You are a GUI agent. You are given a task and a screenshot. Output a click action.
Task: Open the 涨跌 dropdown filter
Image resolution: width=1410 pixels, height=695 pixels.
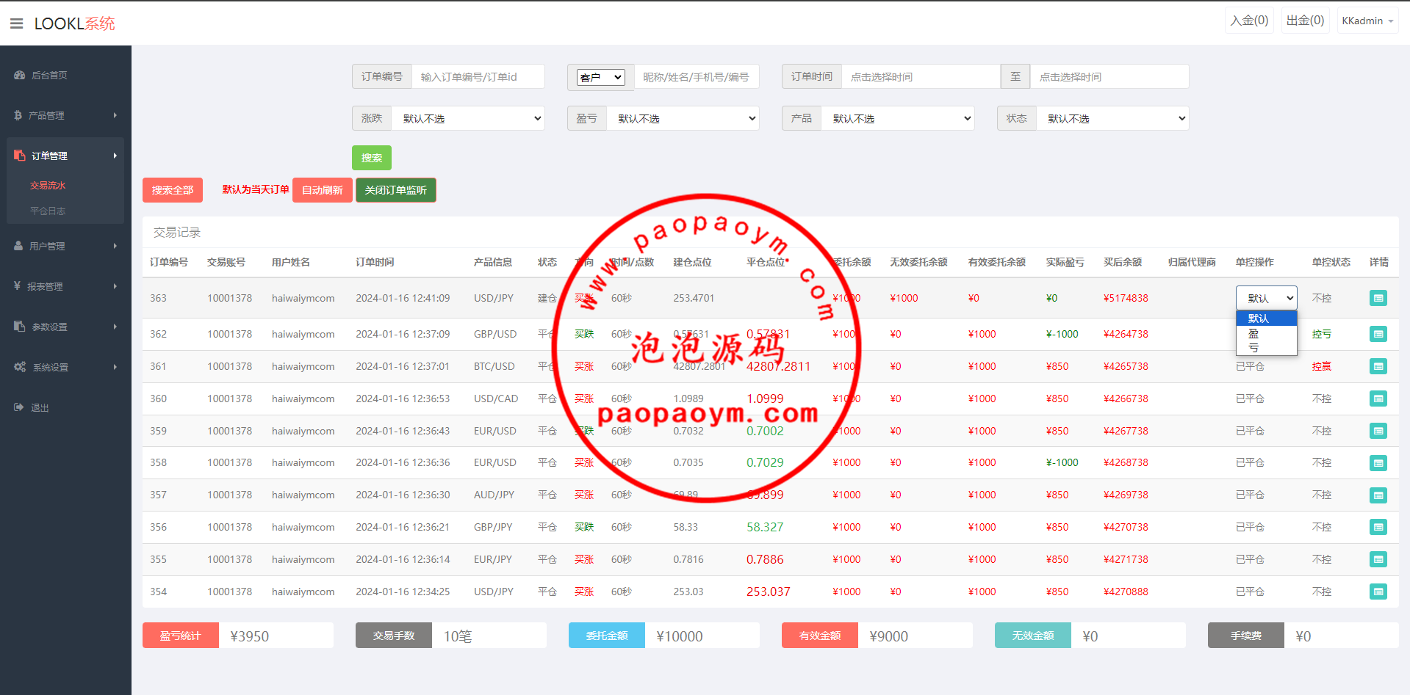tap(468, 118)
